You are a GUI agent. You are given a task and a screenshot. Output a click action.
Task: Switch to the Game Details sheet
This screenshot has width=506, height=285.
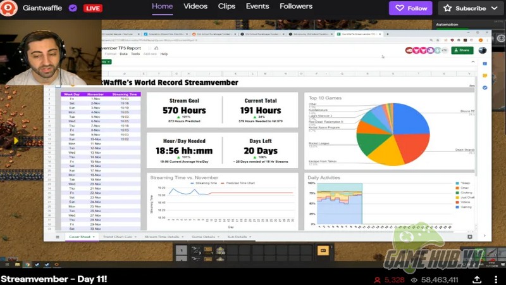coord(203,237)
